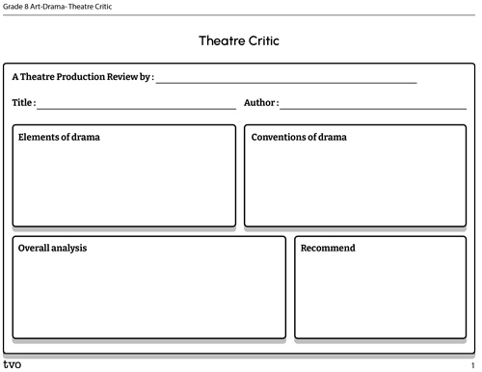The width and height of the screenshot is (482, 372).
Task: Click the page number 1 in the footer
Action: (472, 365)
